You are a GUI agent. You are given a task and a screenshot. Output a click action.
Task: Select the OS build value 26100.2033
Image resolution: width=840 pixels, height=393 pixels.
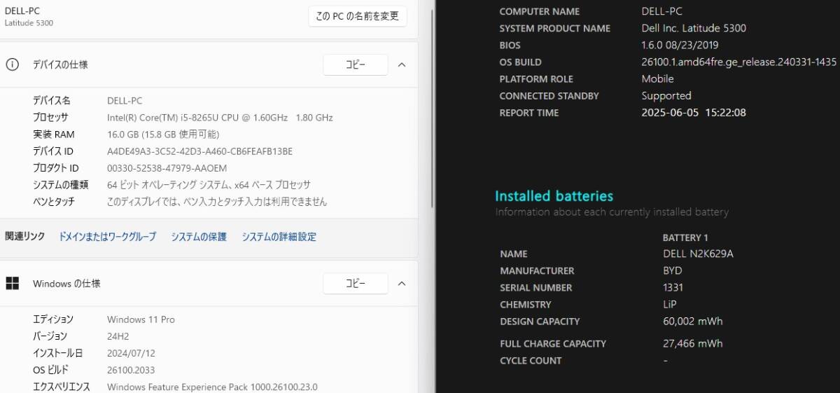(x=131, y=370)
